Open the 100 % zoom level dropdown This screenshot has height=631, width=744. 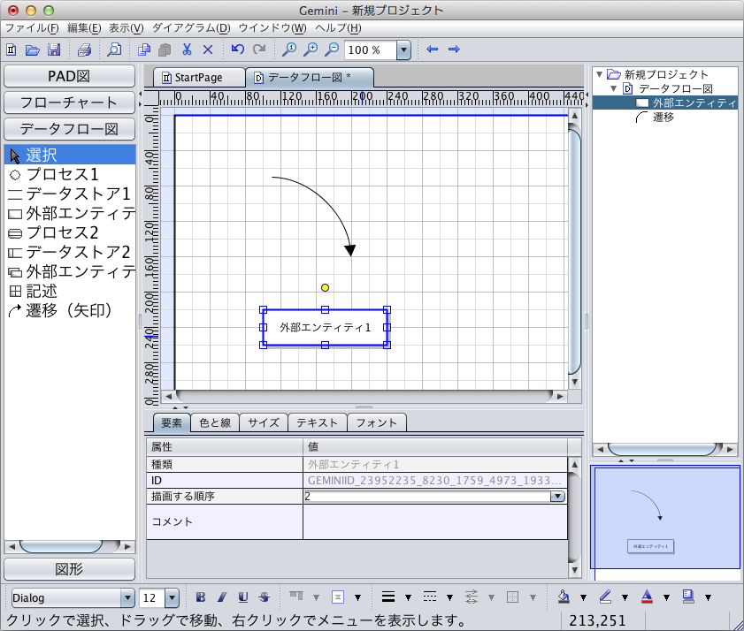tap(403, 49)
